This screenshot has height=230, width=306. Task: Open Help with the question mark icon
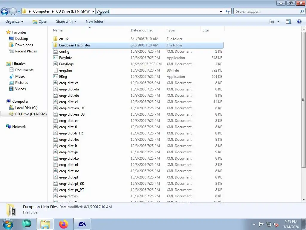coord(299,22)
